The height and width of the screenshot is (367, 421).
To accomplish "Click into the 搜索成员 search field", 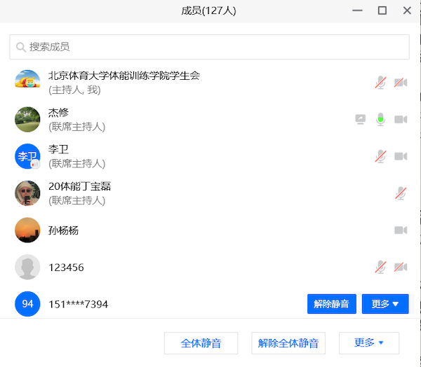I will (209, 47).
